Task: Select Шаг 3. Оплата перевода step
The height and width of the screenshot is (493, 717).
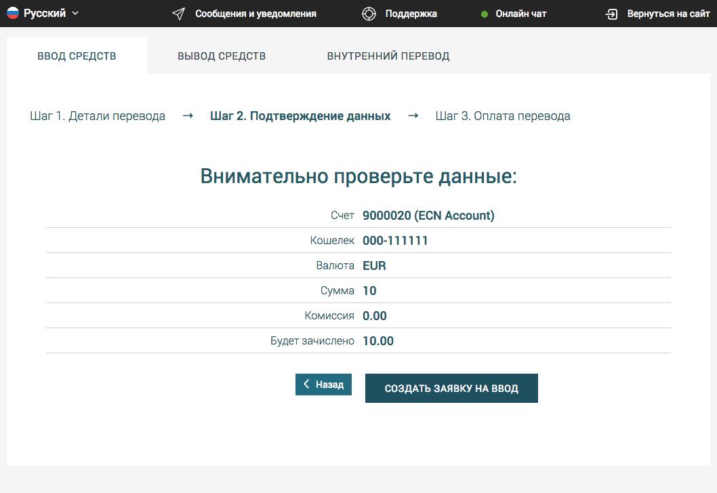Action: 503,116
